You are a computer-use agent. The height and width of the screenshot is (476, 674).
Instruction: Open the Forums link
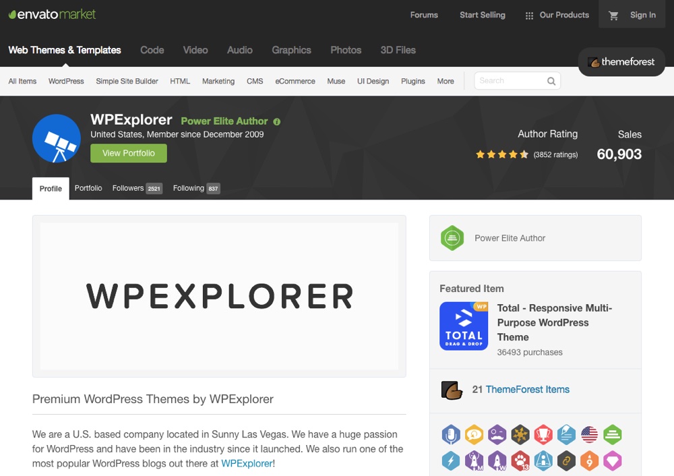pos(424,15)
